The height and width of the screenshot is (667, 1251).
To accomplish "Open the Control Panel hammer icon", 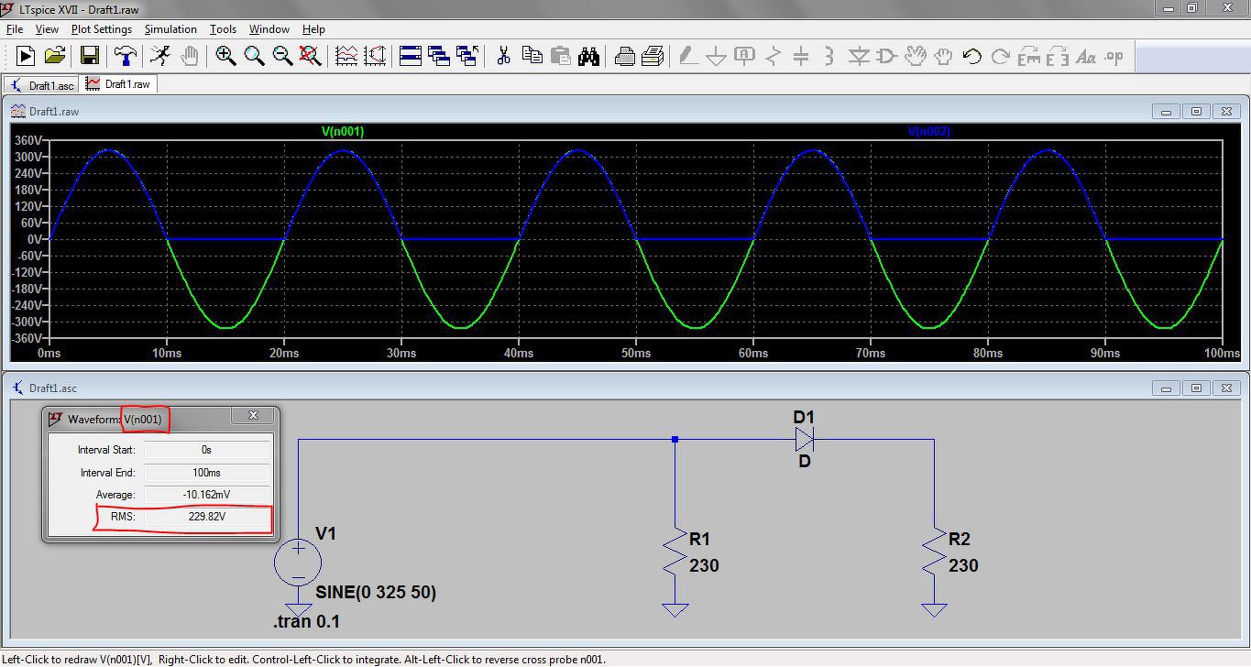I will click(x=126, y=57).
